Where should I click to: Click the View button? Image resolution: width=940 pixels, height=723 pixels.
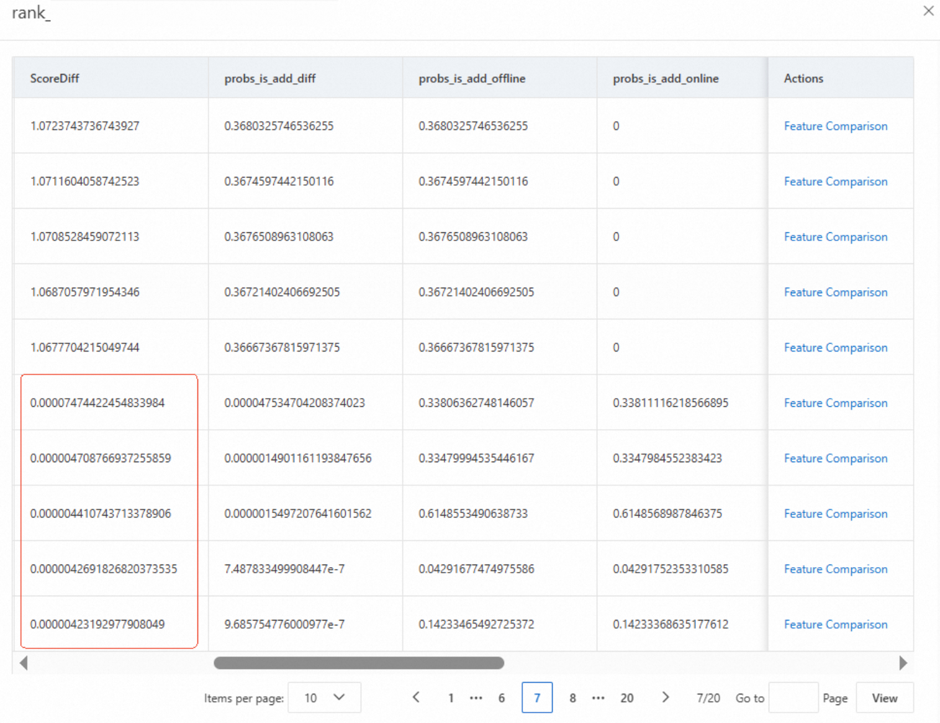pyautogui.click(x=885, y=698)
